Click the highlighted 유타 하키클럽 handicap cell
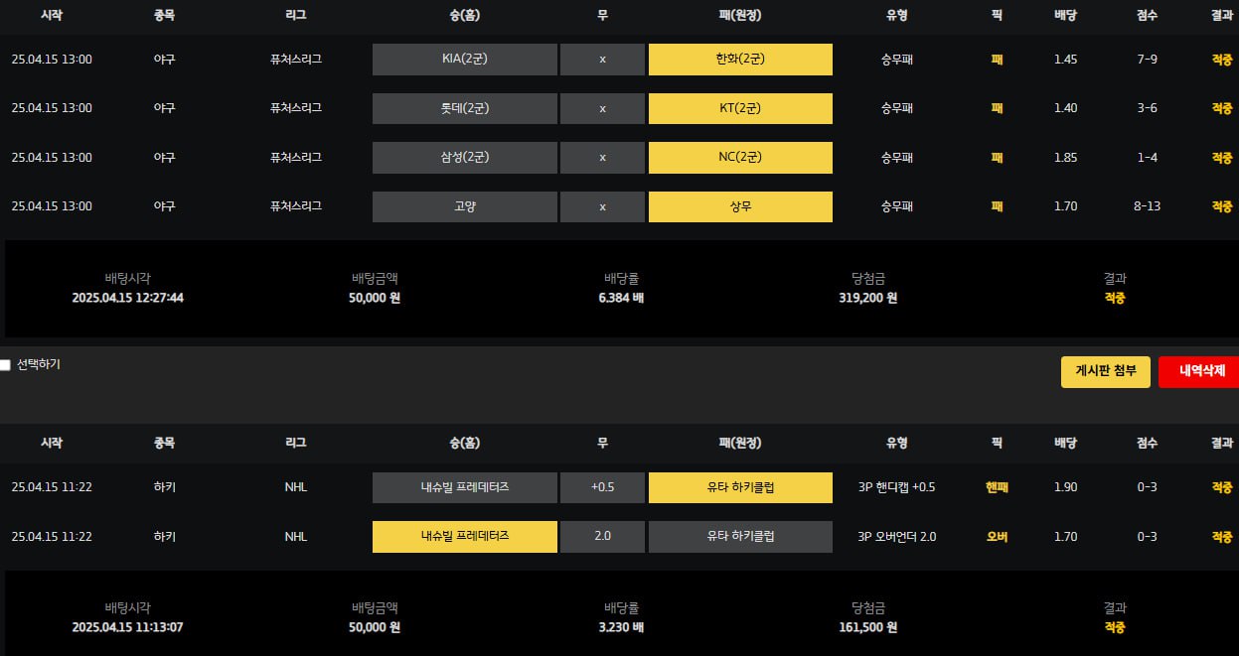This screenshot has width=1239, height=656. (x=740, y=487)
